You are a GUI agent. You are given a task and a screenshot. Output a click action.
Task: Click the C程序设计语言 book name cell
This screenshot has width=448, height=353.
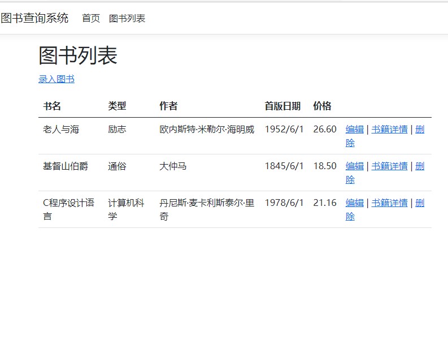[x=68, y=209]
